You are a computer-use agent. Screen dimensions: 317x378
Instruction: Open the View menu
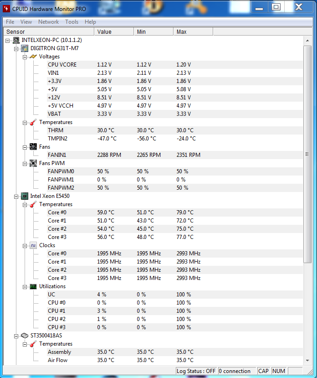(x=26, y=22)
